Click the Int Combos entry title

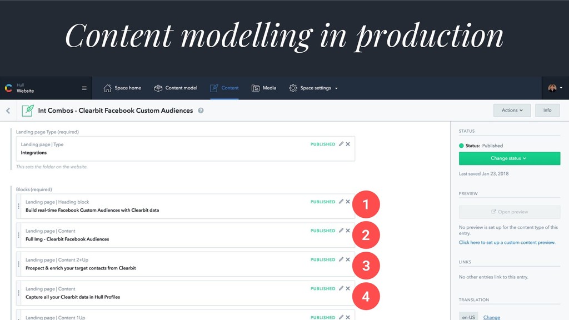[x=116, y=111]
